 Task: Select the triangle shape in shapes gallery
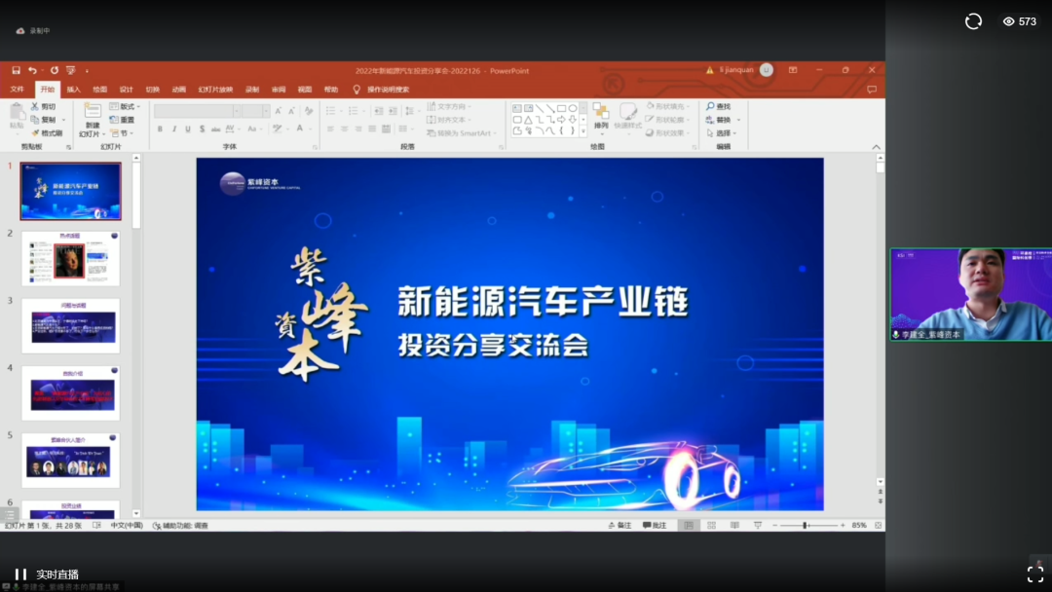click(x=528, y=120)
